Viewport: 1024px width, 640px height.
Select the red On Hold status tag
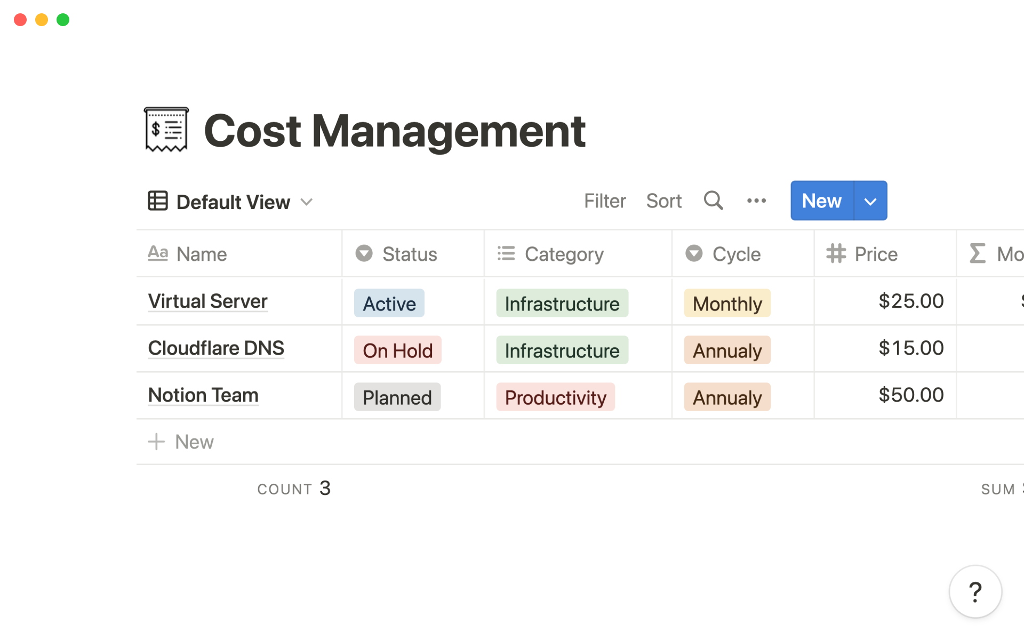click(x=397, y=350)
